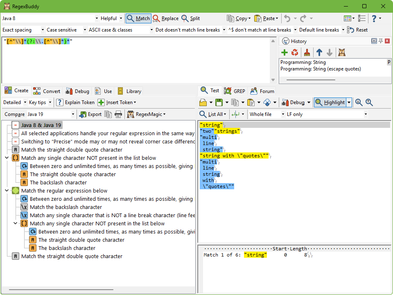Open the Case sensitive dropdown
Viewport: 393px width, 295px height.
click(85, 30)
